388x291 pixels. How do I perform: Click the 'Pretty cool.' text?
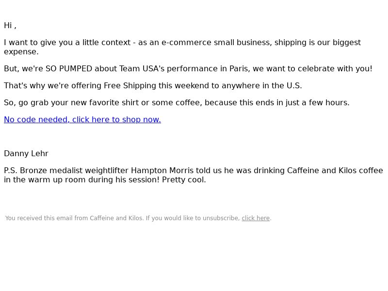click(x=184, y=180)
